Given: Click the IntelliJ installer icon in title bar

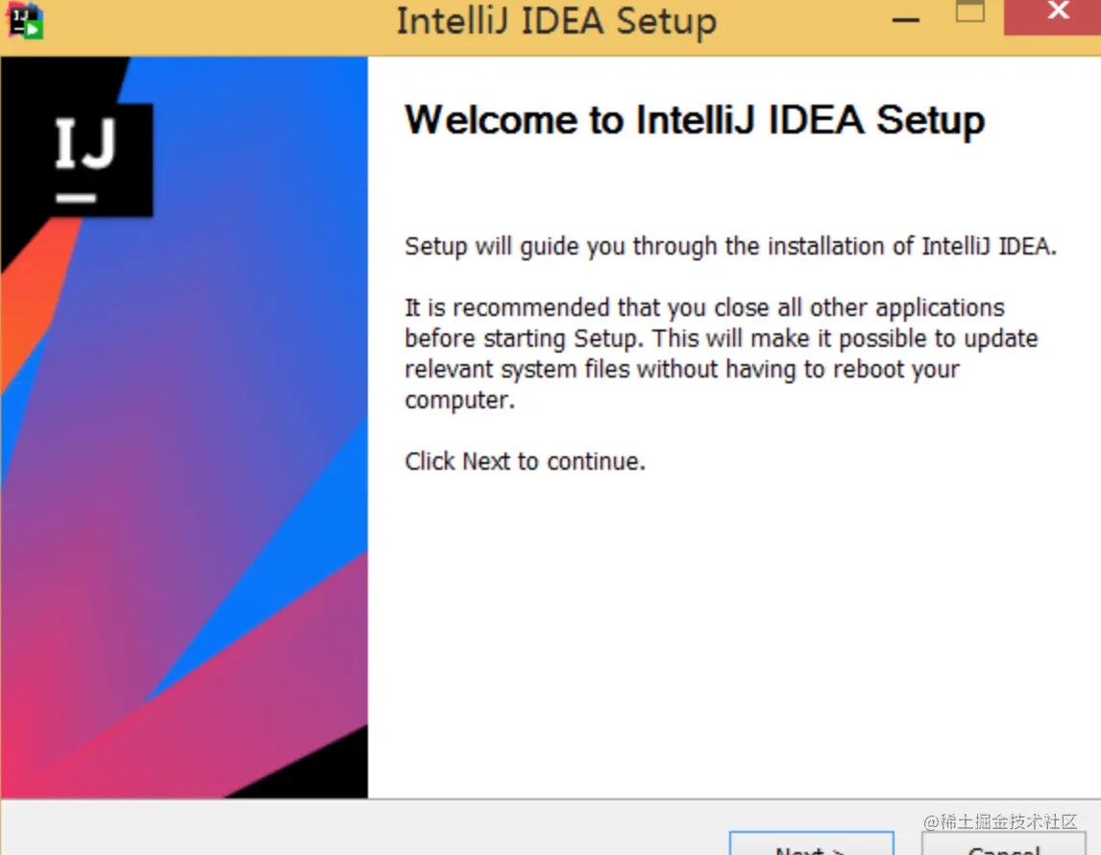Looking at the screenshot, I should click(x=26, y=20).
